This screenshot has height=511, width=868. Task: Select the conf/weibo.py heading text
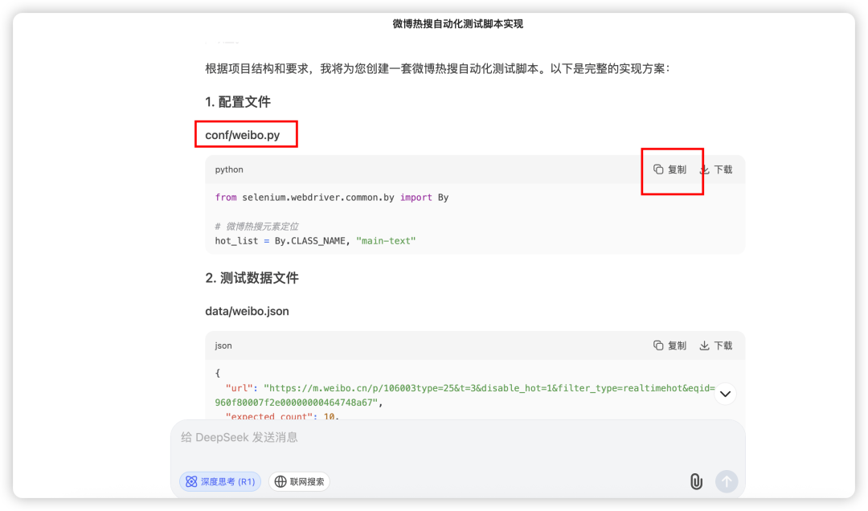tap(245, 134)
